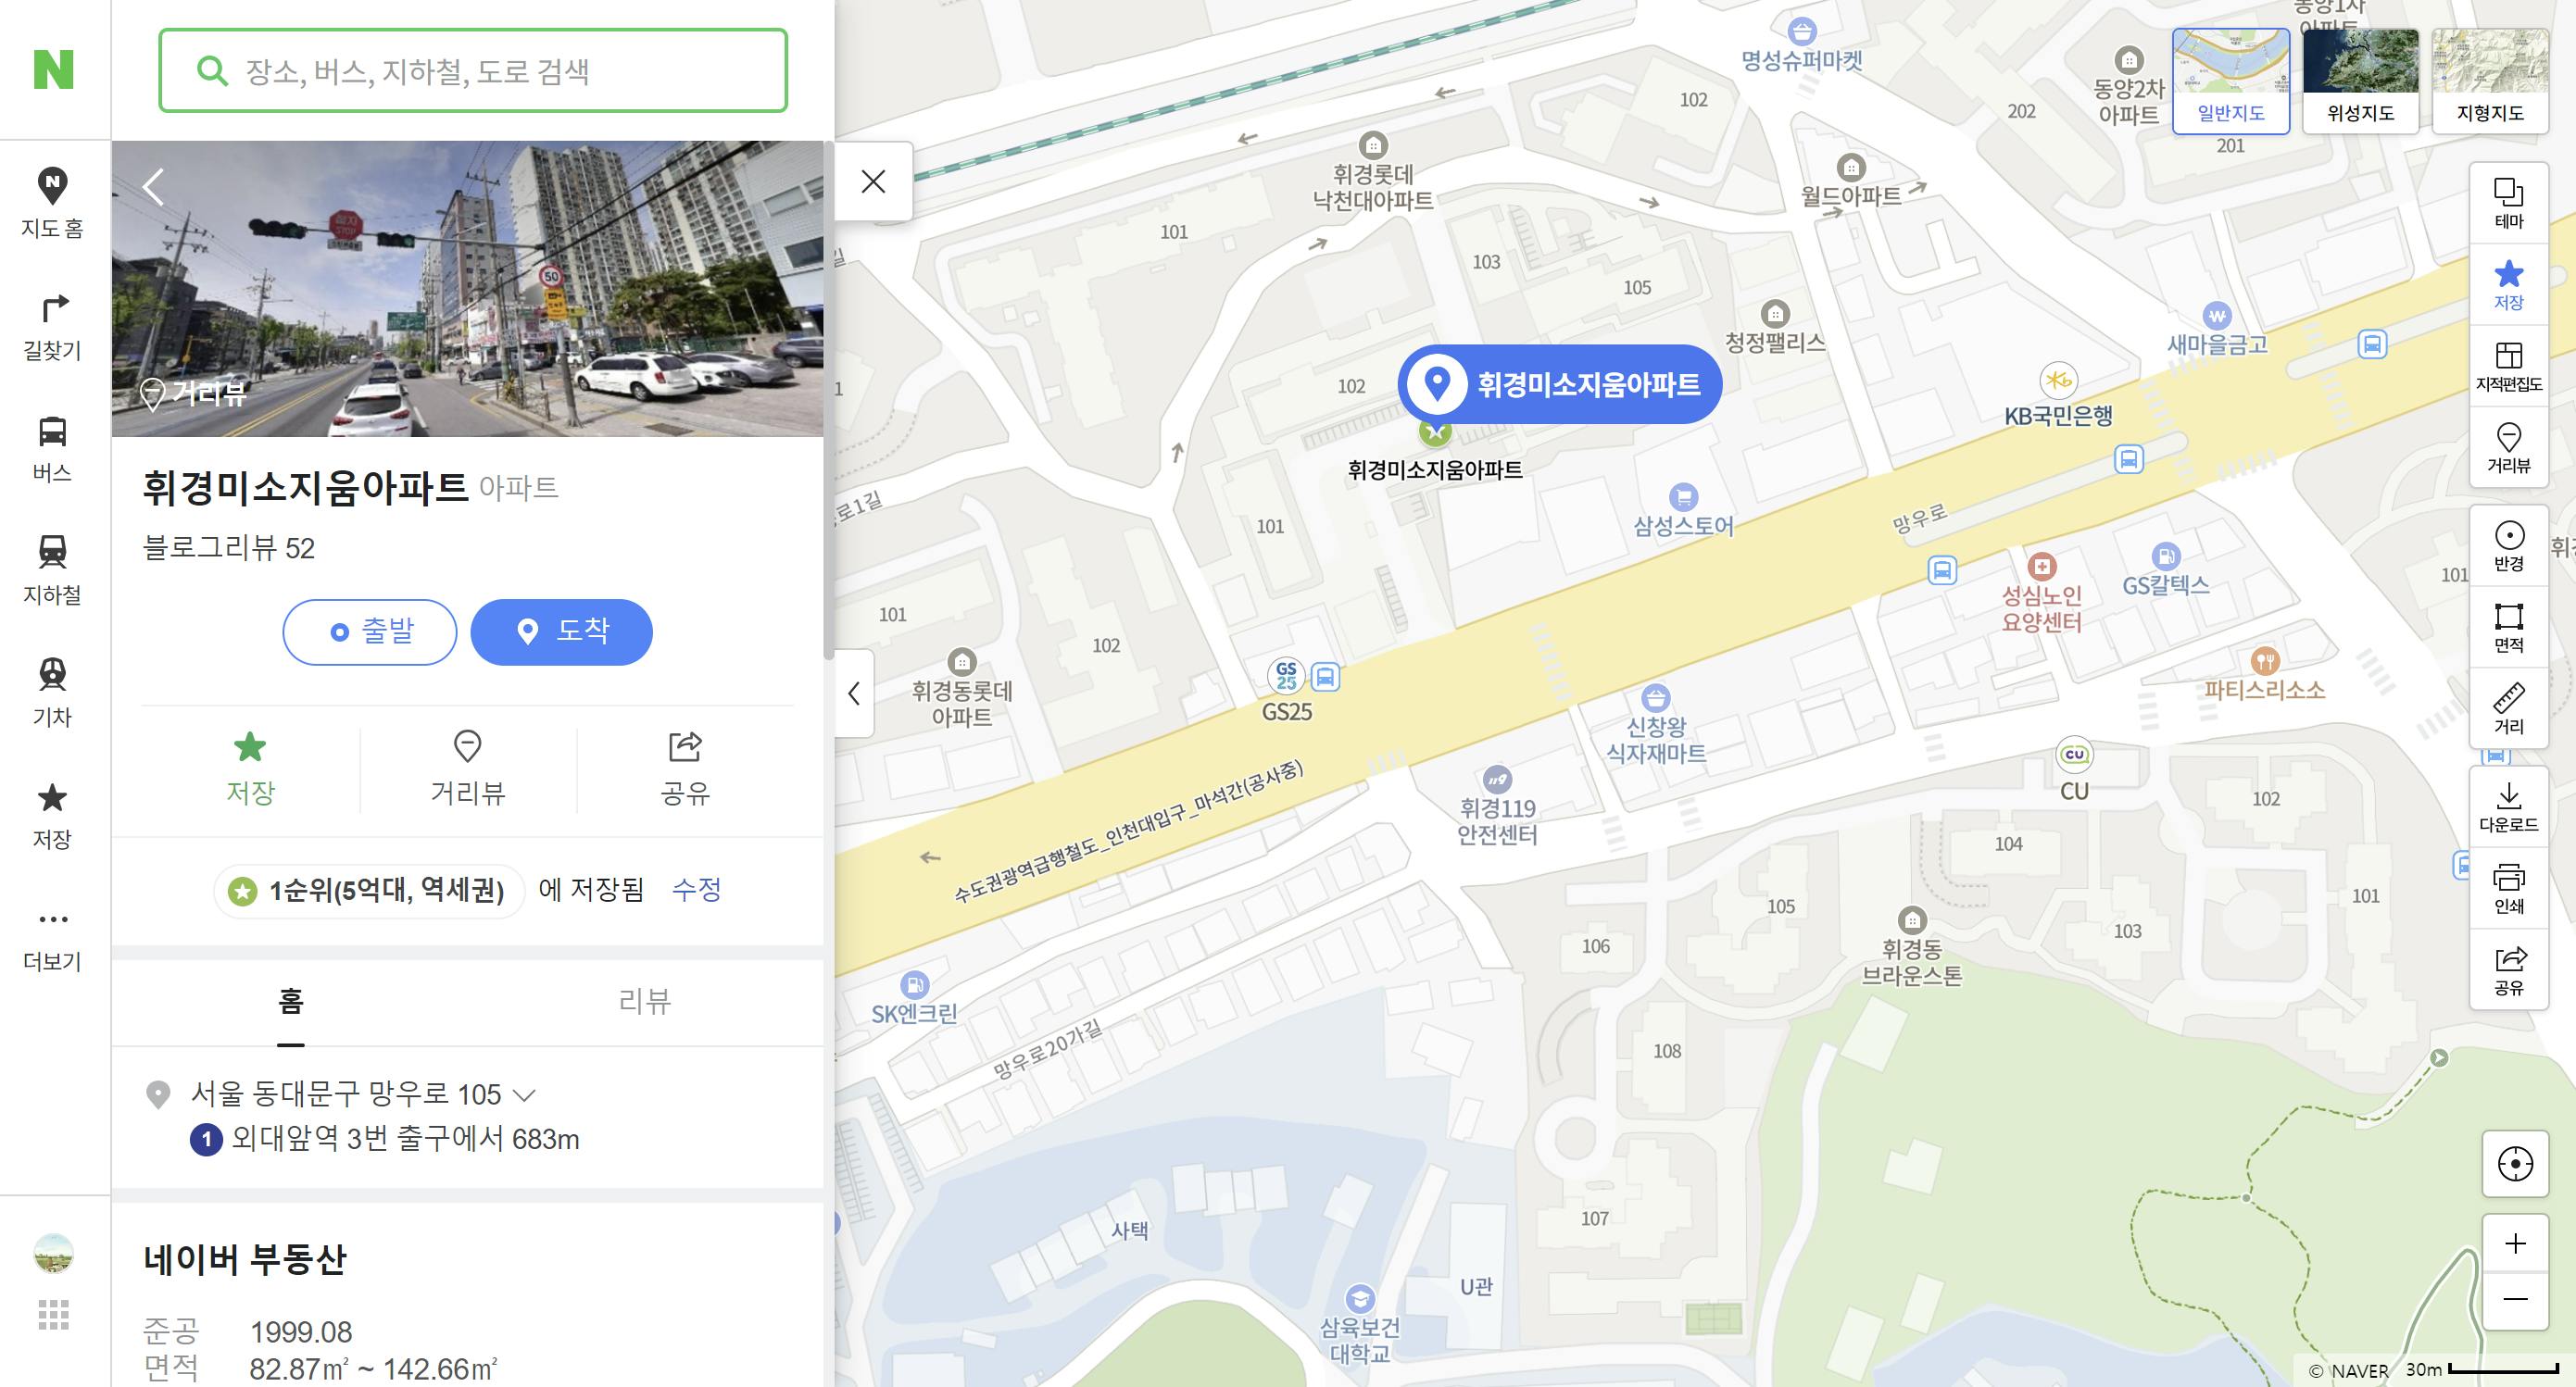The image size is (2576, 1387).
Task: Zoom in the map with plus button
Action: point(2515,1243)
